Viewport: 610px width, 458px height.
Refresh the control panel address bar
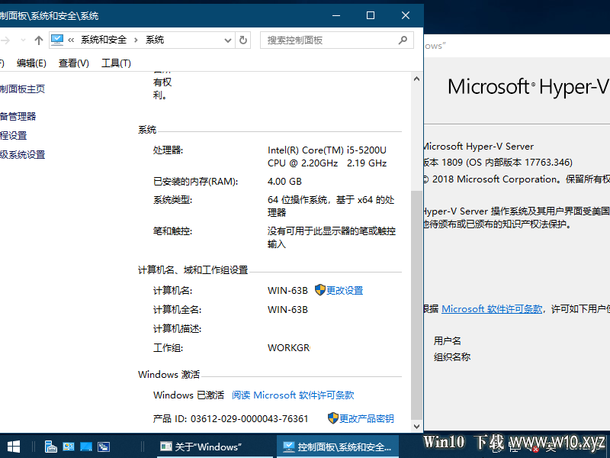coord(243,40)
